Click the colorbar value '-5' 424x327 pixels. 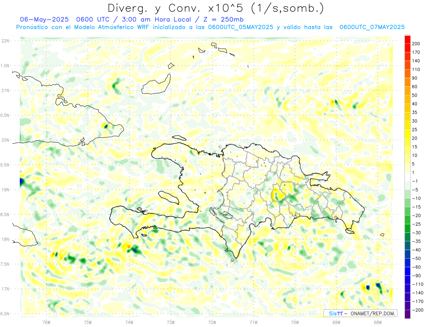pos(416,190)
